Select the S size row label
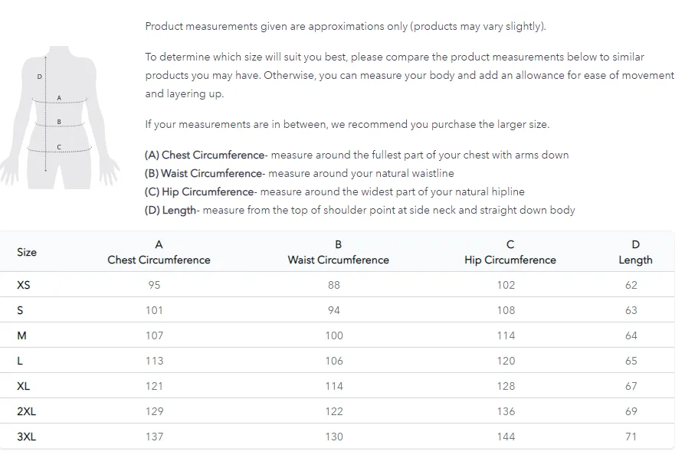This screenshot has width=685, height=458. tap(20, 310)
